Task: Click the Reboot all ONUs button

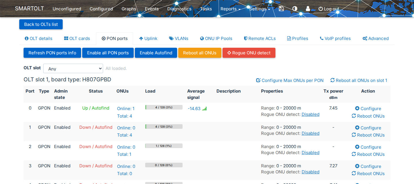Action: (200, 53)
